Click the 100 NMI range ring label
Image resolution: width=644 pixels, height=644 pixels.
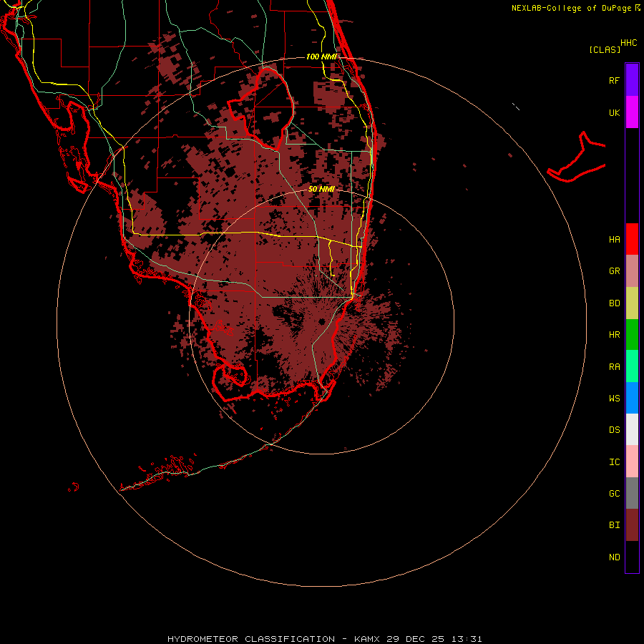coord(321,57)
